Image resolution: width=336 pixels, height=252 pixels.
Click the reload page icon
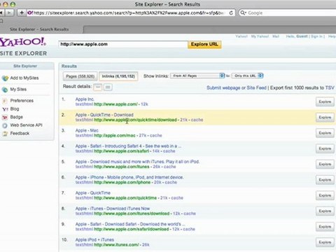point(231,13)
